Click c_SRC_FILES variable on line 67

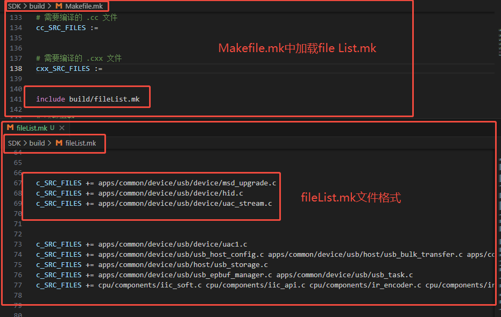click(x=59, y=183)
